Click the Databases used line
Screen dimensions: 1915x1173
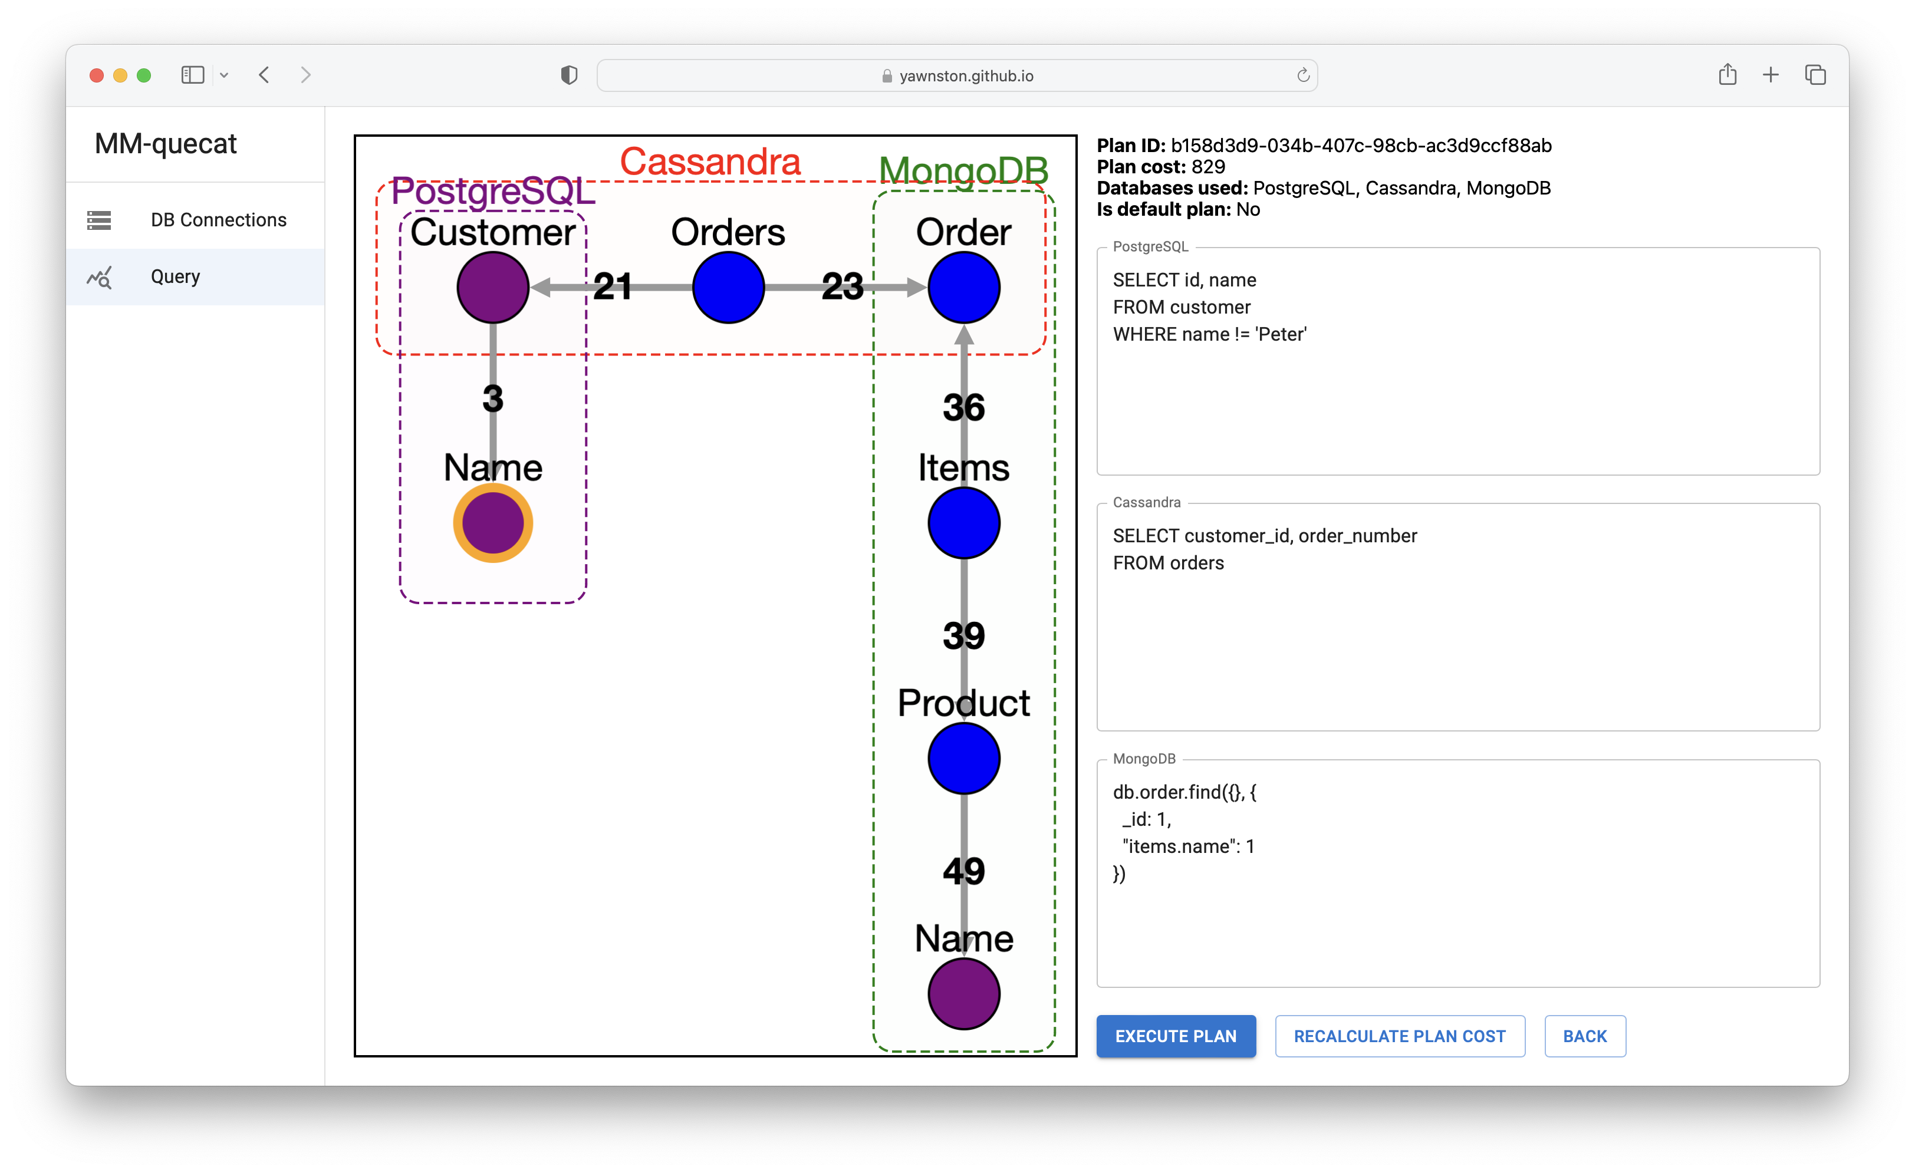[1324, 188]
